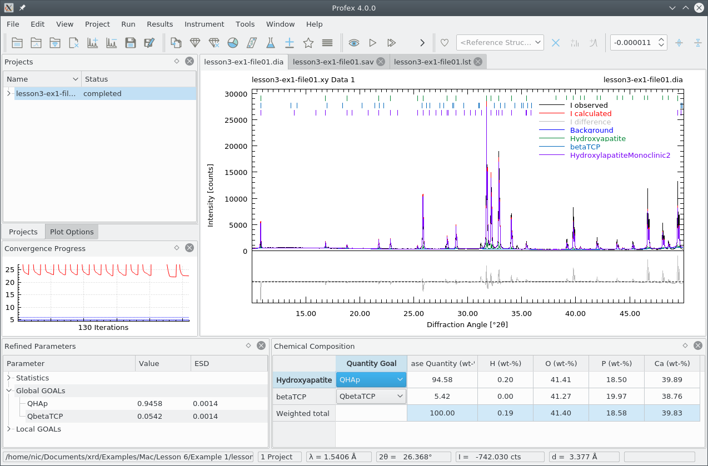This screenshot has width=708, height=466.
Task: Click the greyed reference curve icon
Action: coord(594,43)
